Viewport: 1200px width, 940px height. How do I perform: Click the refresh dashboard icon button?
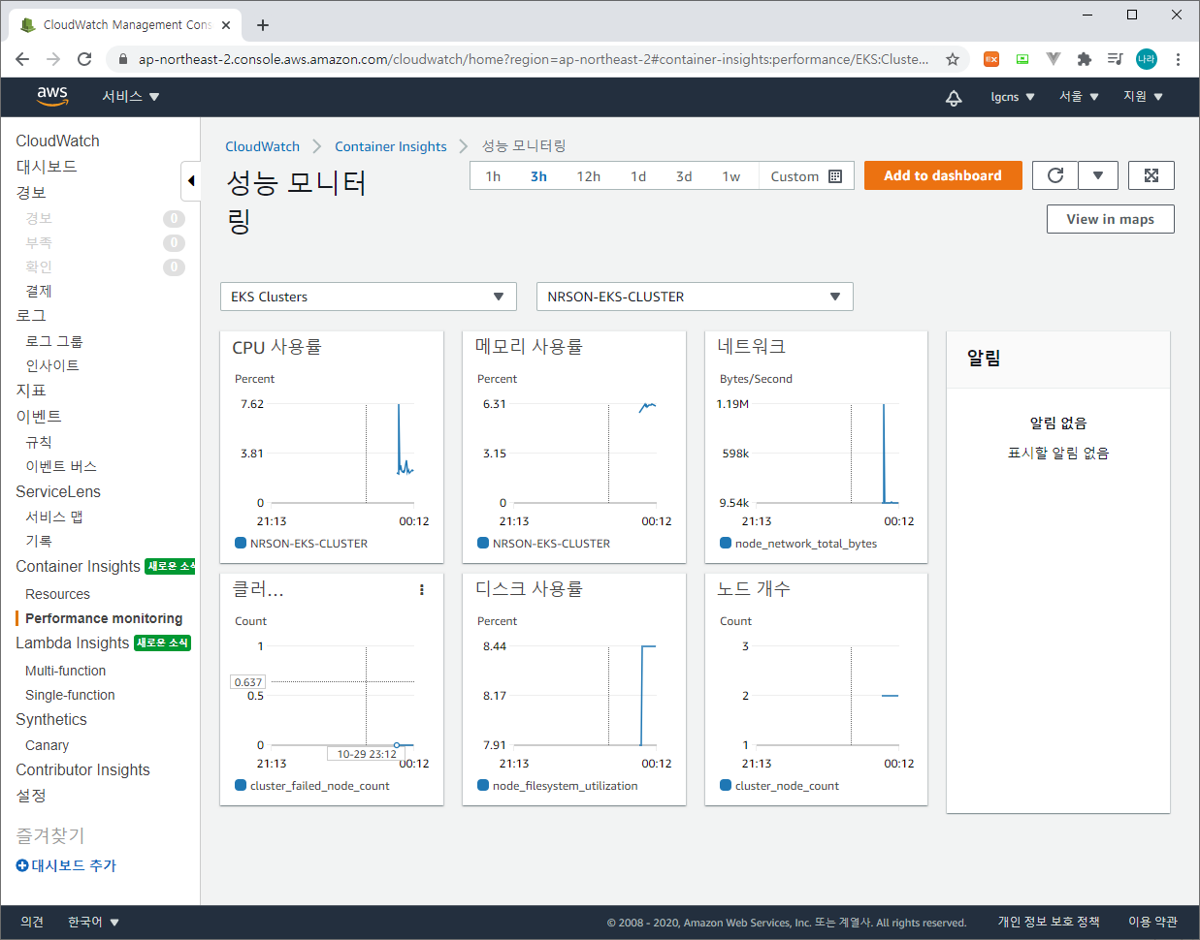(1055, 175)
